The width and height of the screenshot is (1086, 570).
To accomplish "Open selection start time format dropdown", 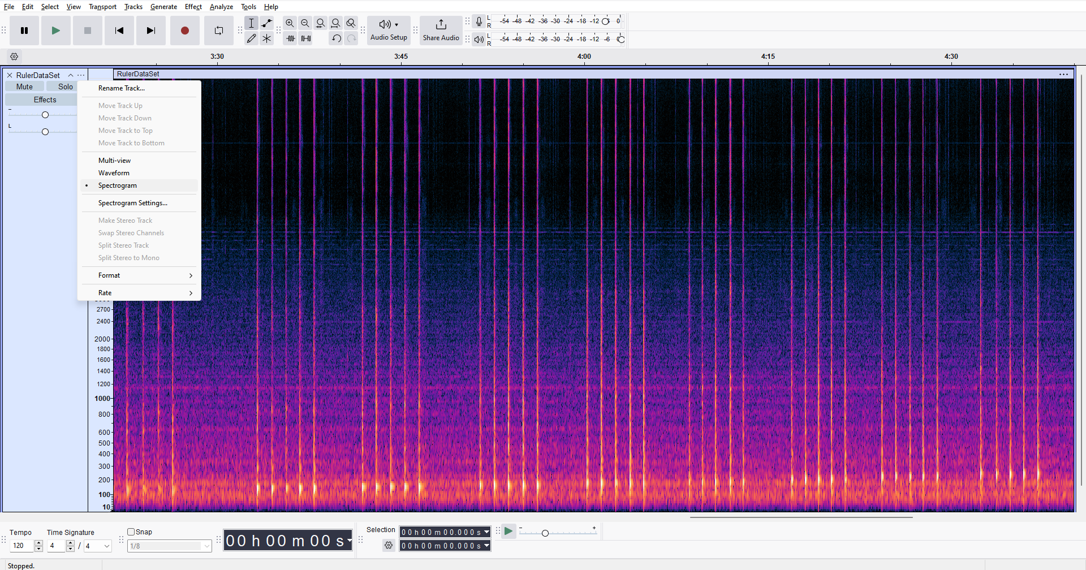I will 486,532.
